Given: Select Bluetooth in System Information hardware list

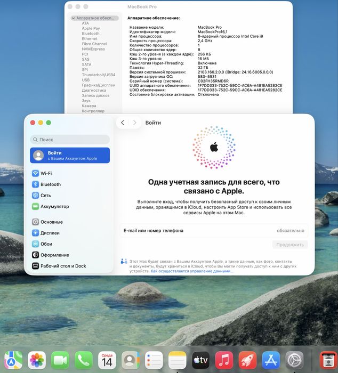Looking at the screenshot, I should [91, 34].
